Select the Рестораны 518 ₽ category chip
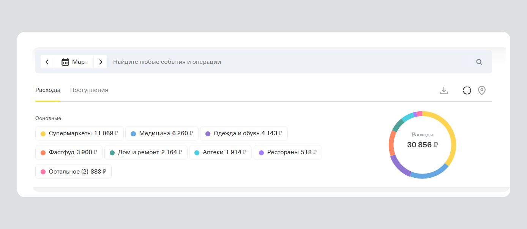The width and height of the screenshot is (527, 229). pyautogui.click(x=288, y=153)
